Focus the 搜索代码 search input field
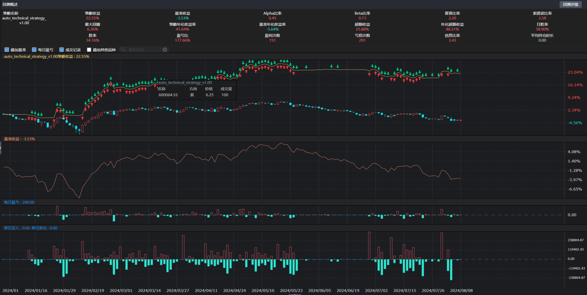Screen dimensions: 587x295 144,50
